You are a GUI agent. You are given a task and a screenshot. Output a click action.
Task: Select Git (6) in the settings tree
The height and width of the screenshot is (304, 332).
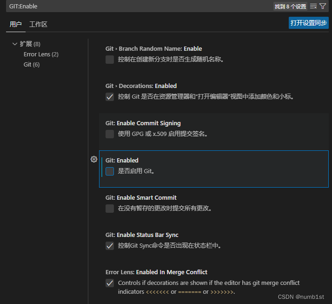(x=32, y=65)
